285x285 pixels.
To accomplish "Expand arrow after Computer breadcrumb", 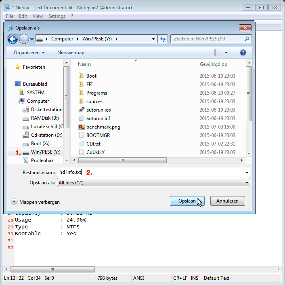I will point(78,39).
